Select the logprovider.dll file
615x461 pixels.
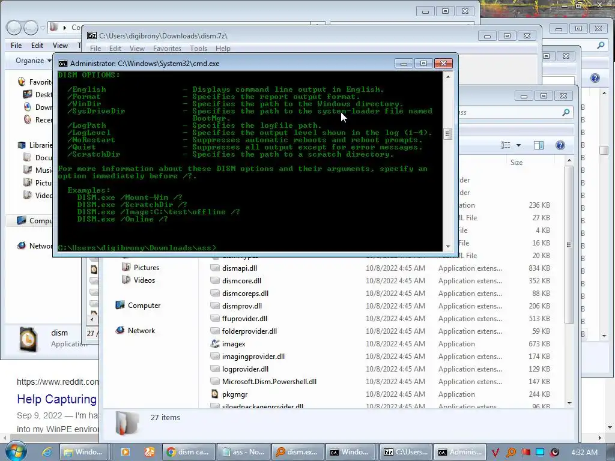click(x=245, y=369)
